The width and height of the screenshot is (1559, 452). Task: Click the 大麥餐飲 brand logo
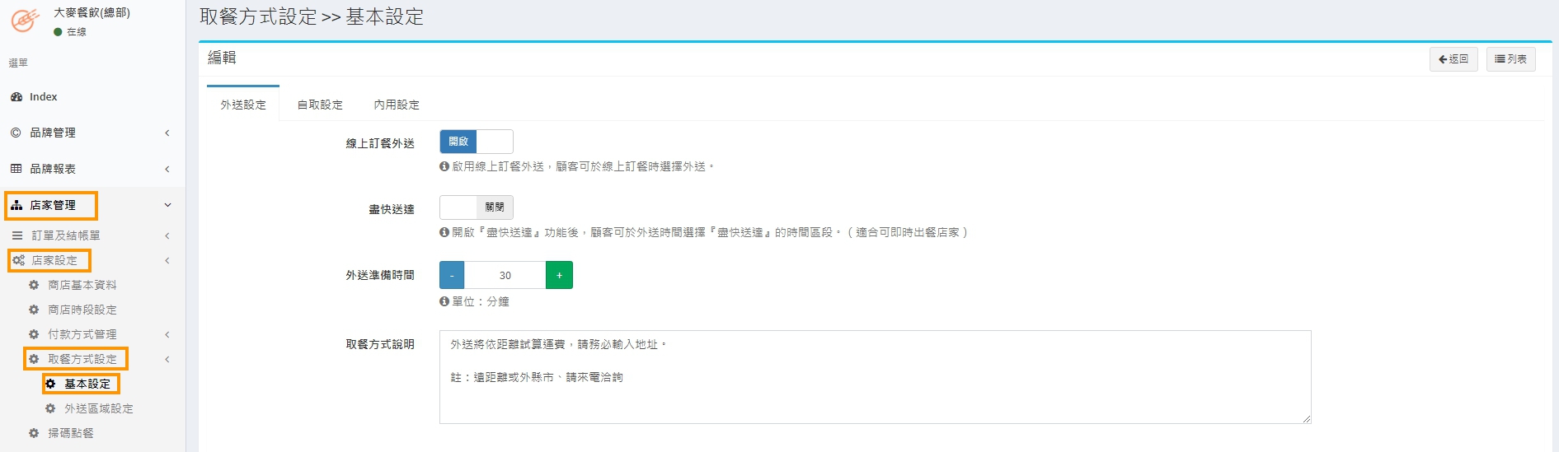24,20
